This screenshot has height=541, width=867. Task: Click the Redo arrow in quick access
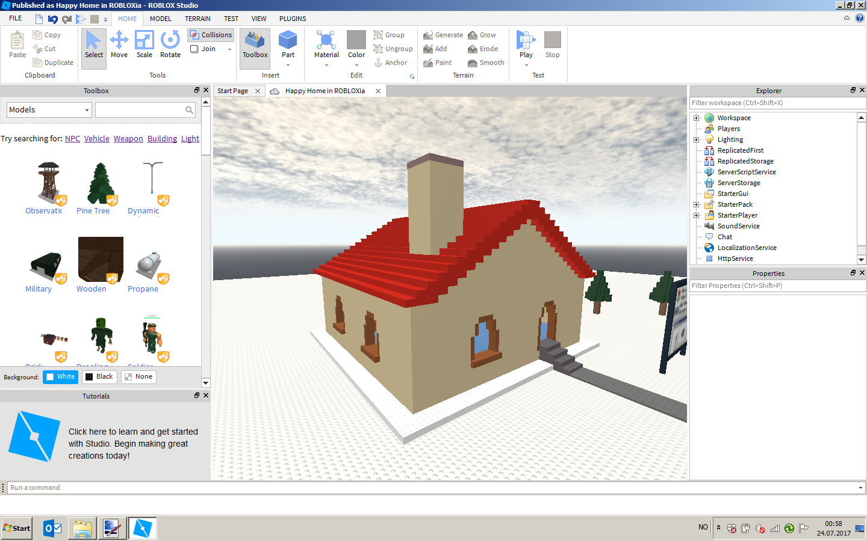[x=66, y=19]
